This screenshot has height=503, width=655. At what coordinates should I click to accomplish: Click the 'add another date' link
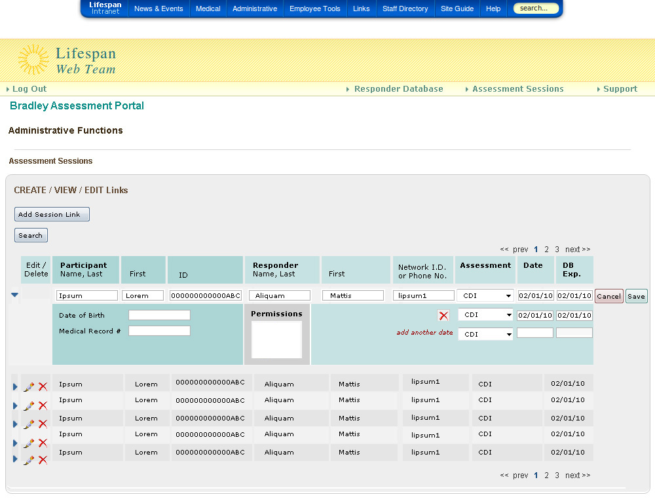point(424,333)
